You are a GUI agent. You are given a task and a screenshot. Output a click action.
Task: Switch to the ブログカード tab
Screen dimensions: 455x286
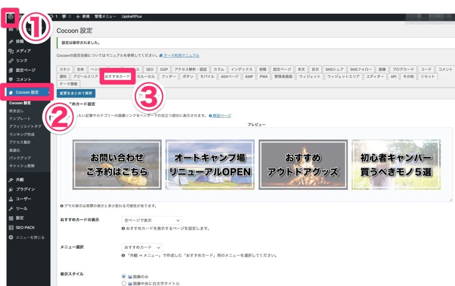click(x=403, y=69)
